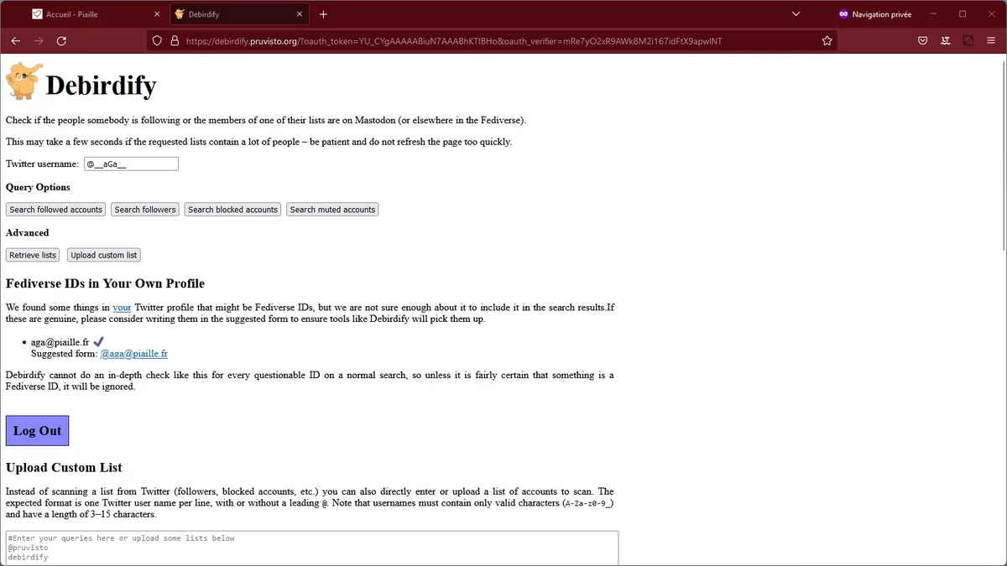The image size is (1007, 566).
Task: Expand the list all tabs chevron
Action: tap(796, 14)
